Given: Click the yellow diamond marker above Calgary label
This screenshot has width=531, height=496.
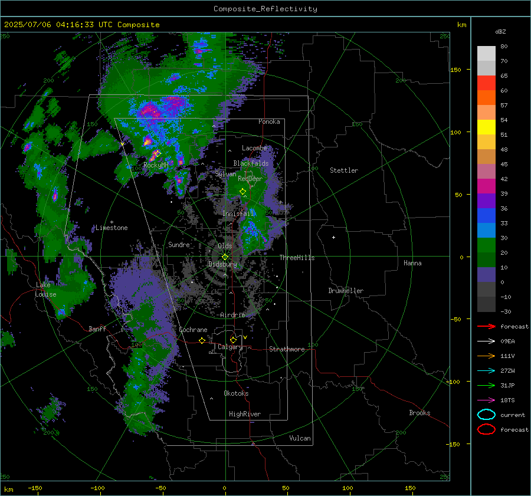Looking at the screenshot, I should tap(233, 340).
